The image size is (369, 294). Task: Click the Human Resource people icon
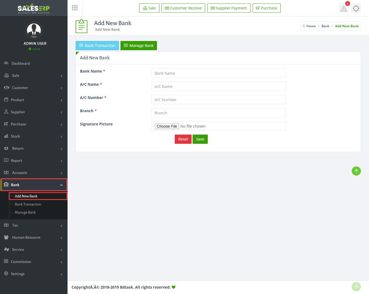pos(6,237)
